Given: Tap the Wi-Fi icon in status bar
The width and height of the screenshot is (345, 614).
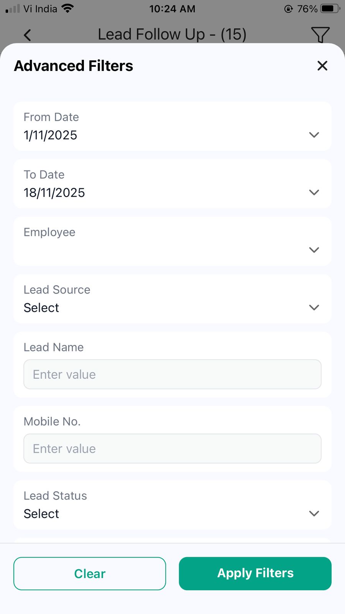Looking at the screenshot, I should [x=68, y=8].
